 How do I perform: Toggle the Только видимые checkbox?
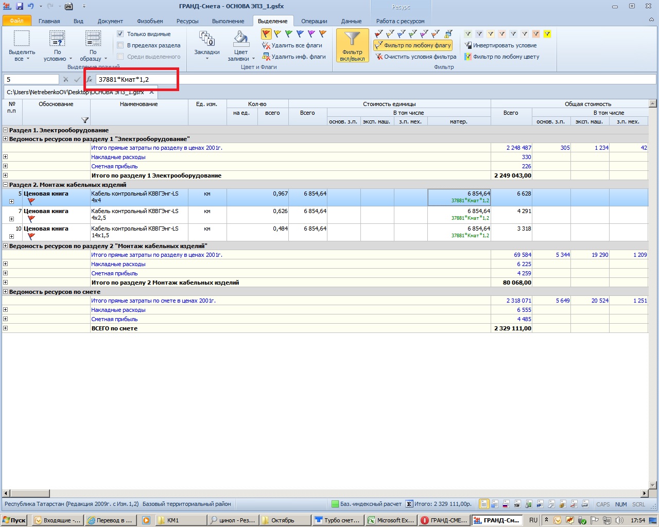coord(120,34)
